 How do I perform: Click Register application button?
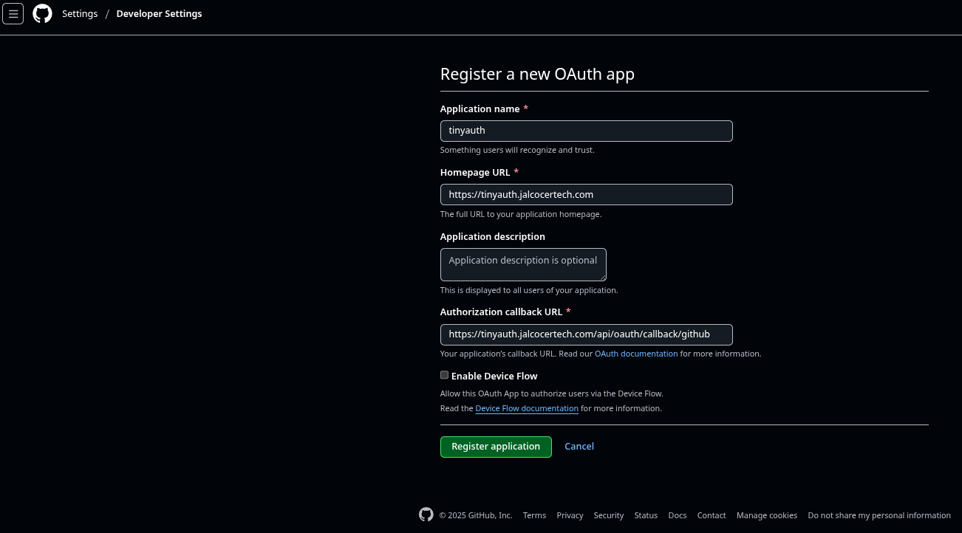point(496,447)
